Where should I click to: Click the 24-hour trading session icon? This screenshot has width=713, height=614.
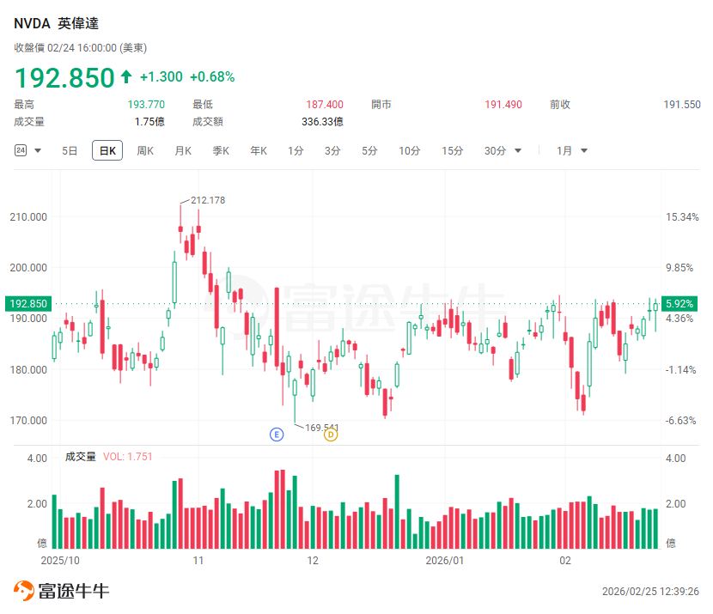(x=21, y=150)
